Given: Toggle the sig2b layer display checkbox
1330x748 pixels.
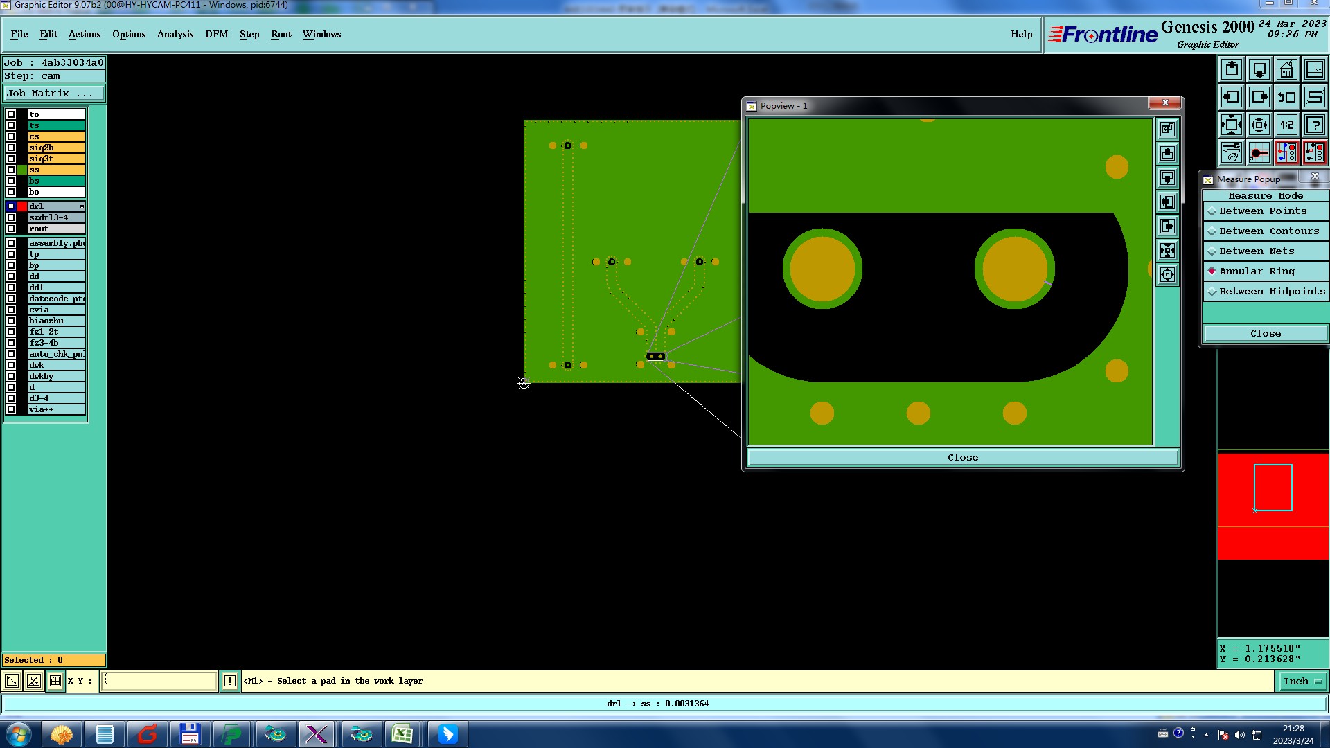Looking at the screenshot, I should pos(11,148).
